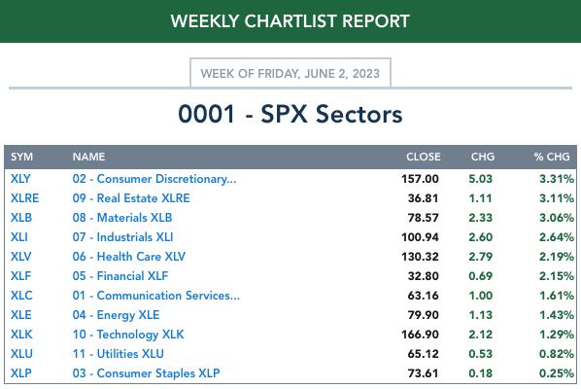The height and width of the screenshot is (389, 581).
Task: Open the XLC symbol link
Action: pos(21,296)
